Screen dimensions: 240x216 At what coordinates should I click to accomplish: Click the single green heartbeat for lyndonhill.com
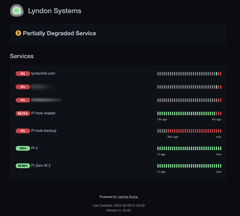click(x=216, y=74)
